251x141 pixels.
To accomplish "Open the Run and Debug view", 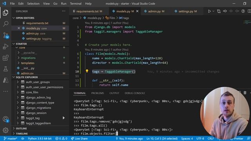I will [5, 47].
